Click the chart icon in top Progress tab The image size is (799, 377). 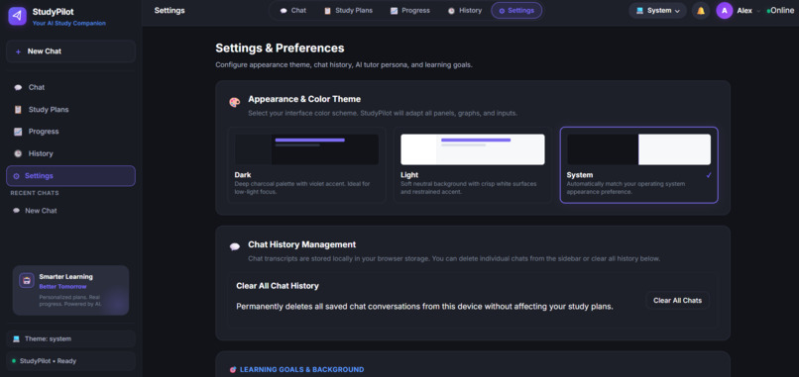point(394,11)
